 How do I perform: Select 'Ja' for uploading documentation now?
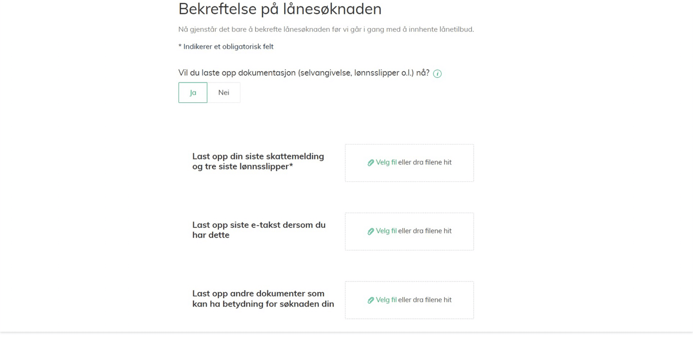coord(192,93)
